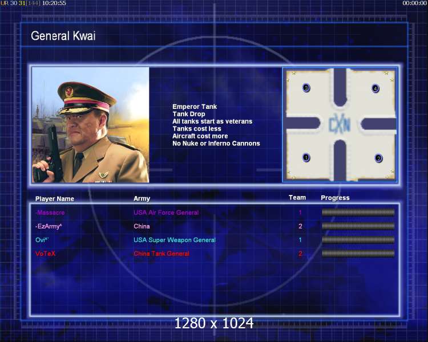Click the loading progress bar for -EzArmy^

358,226
